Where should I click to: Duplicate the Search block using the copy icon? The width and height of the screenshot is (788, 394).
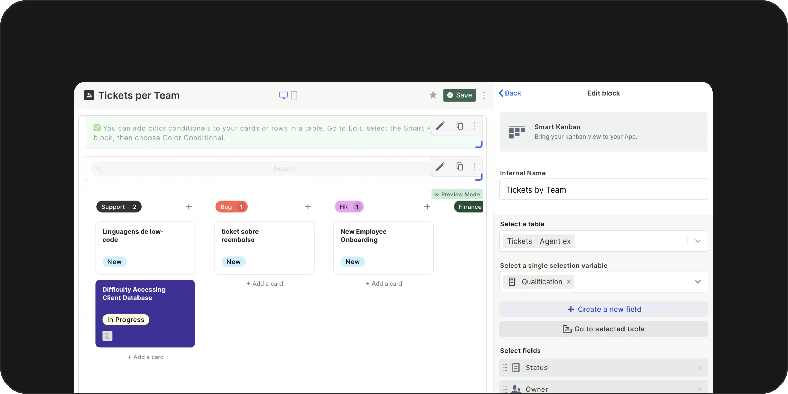[460, 167]
